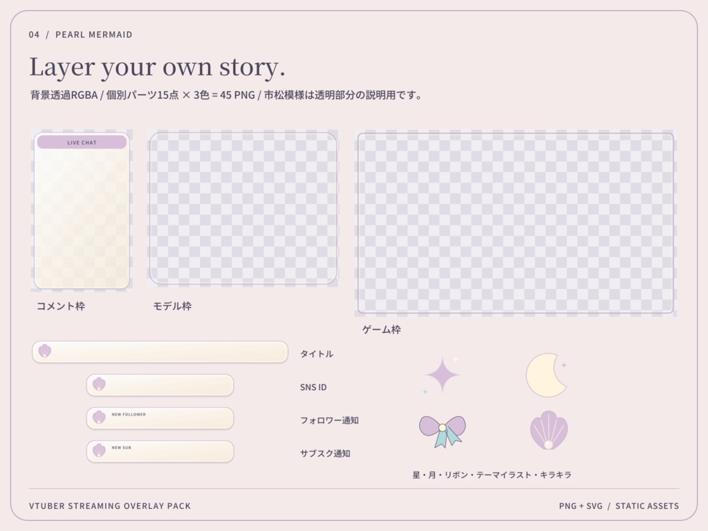Click the SNS ID bar frame
The width and height of the screenshot is (708, 531).
coord(160,385)
